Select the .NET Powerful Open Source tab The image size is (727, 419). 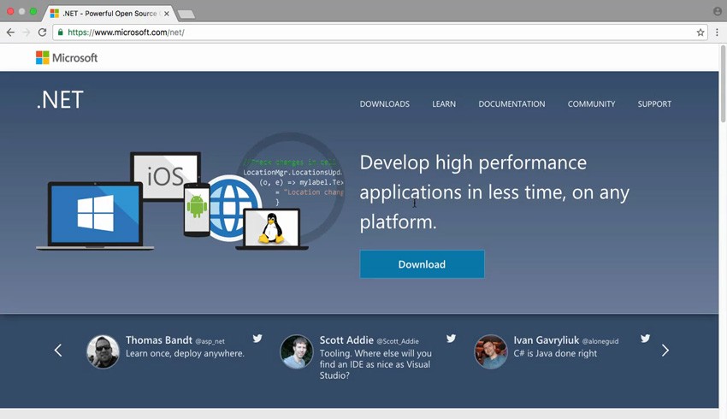coord(109,14)
